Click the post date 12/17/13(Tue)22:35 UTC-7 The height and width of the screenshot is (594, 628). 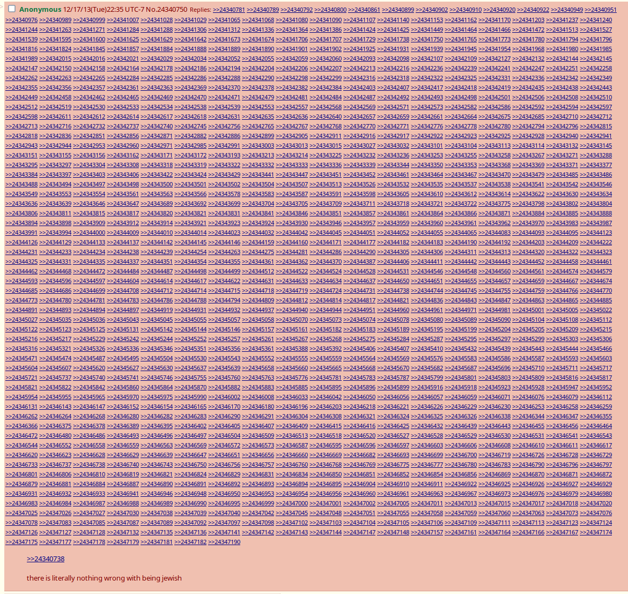(x=104, y=9)
